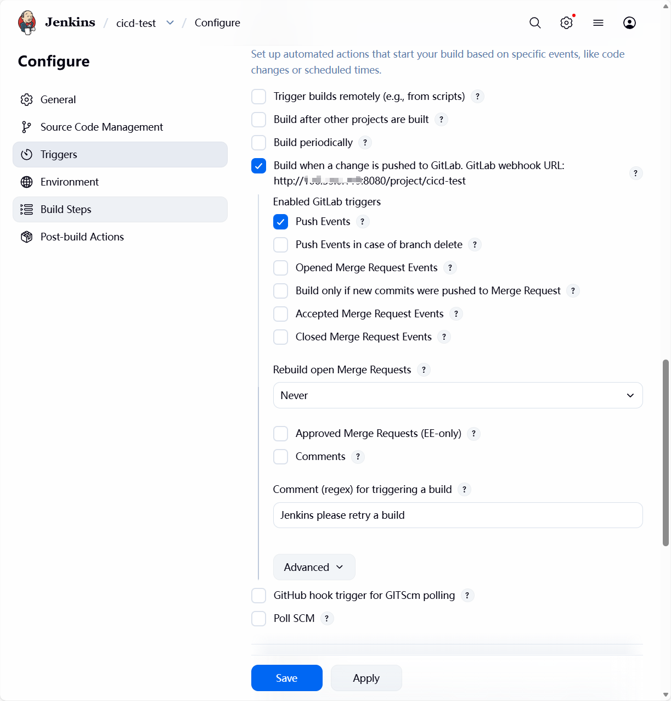671x701 pixels.
Task: Open help for Rebuild open Merge Requests
Action: pyautogui.click(x=424, y=370)
